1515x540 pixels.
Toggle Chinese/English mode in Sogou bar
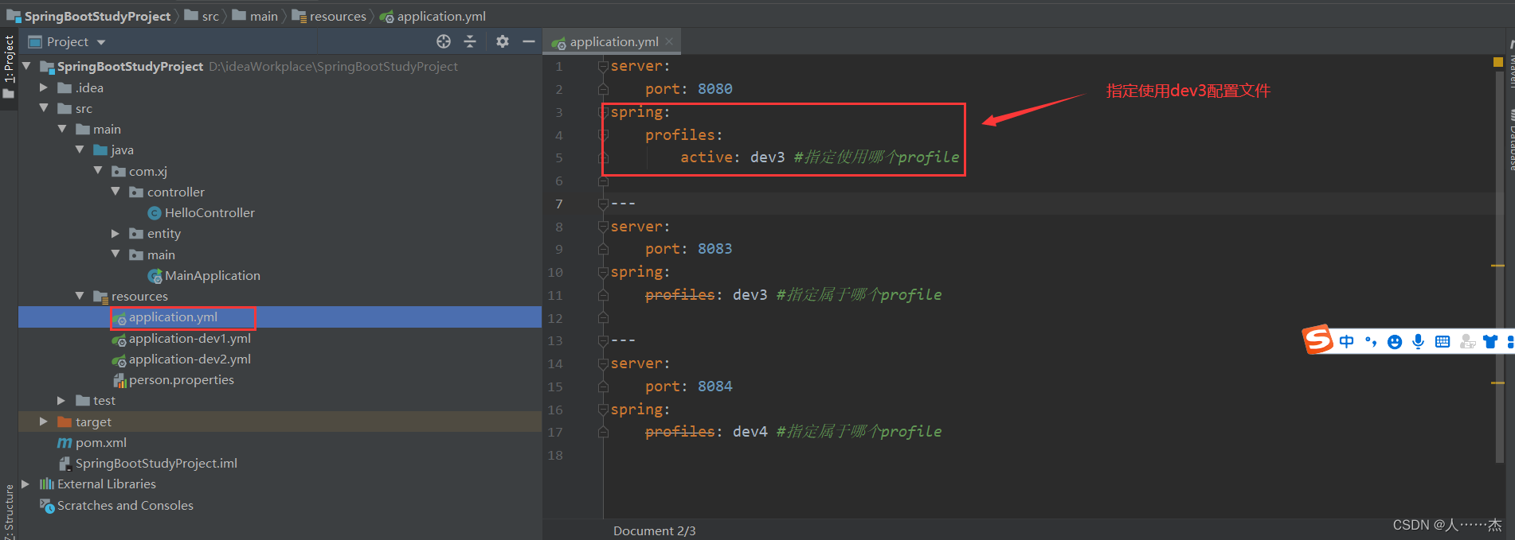coord(1347,342)
